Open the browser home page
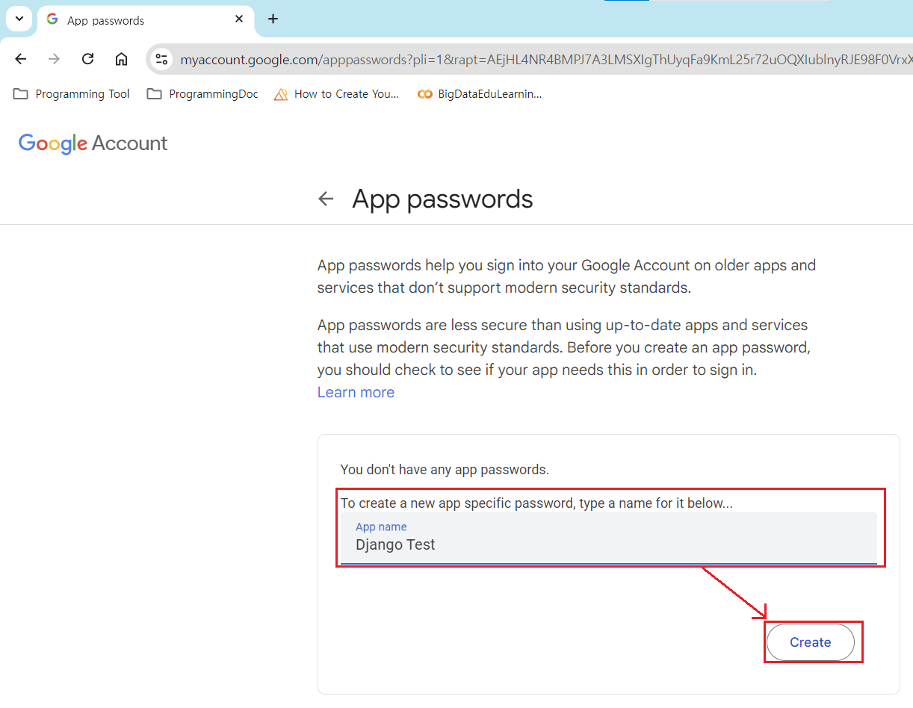Image resolution: width=913 pixels, height=708 pixels. [x=121, y=59]
